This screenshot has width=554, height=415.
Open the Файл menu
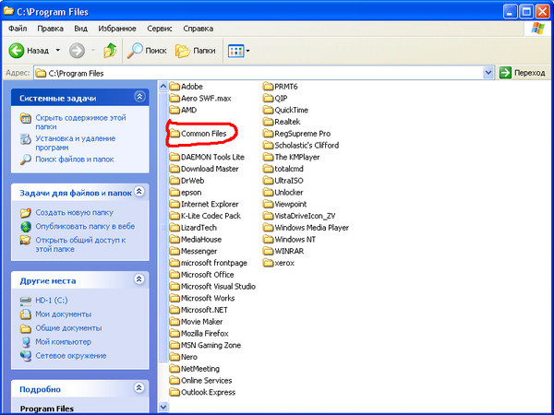(18, 29)
